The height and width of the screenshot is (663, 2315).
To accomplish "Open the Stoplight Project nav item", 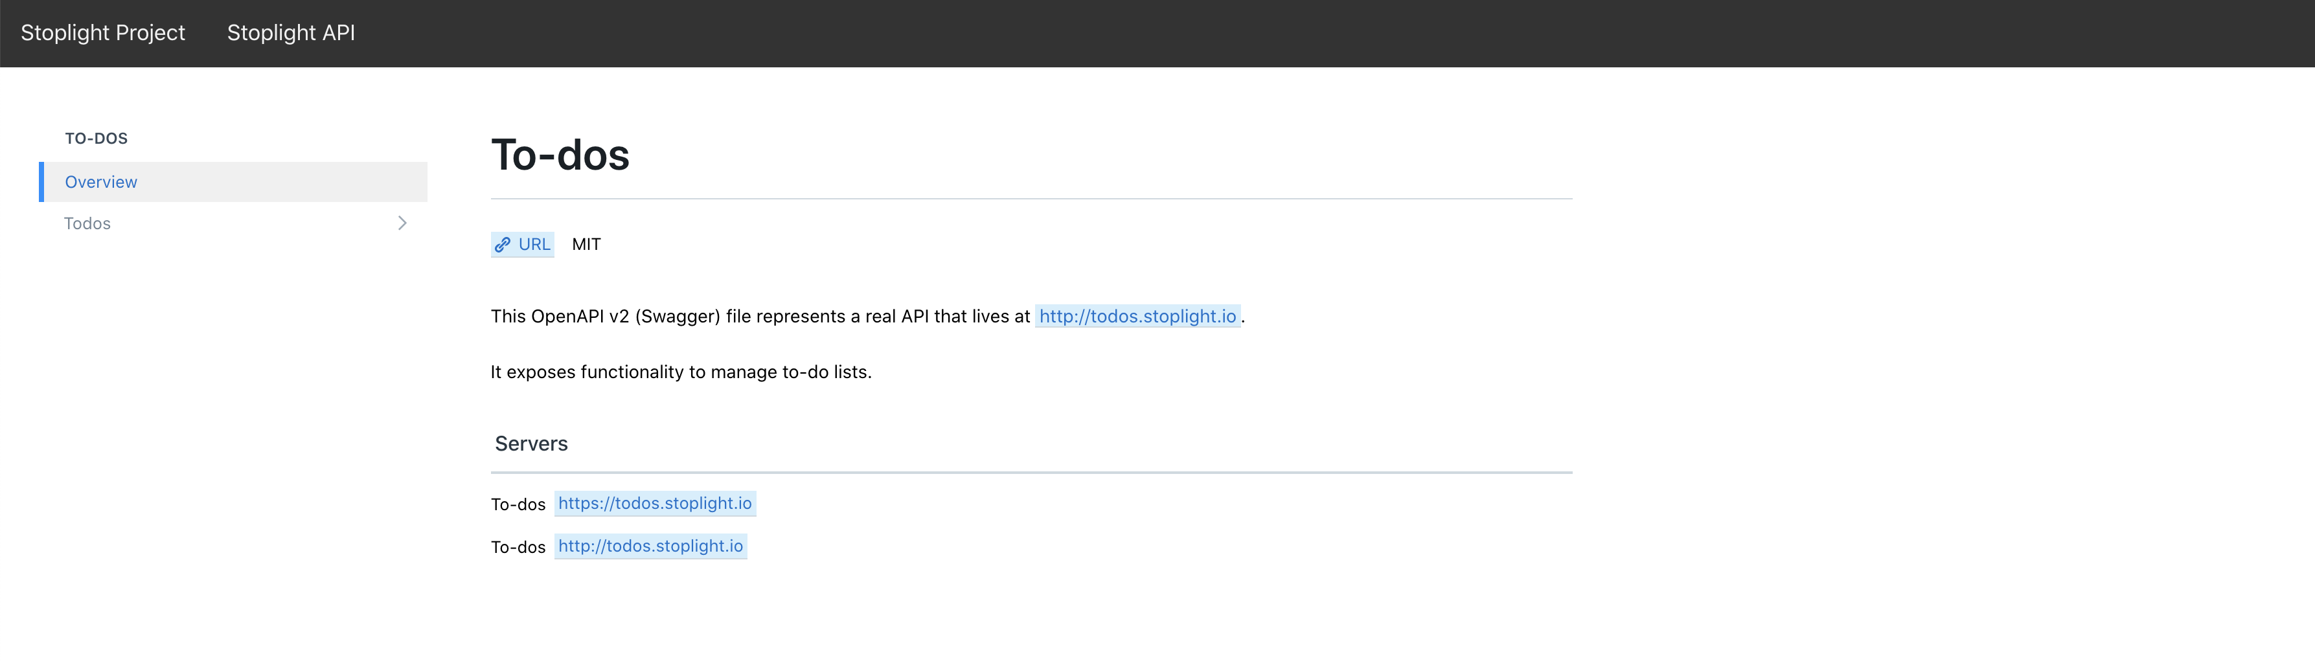I will (x=102, y=33).
